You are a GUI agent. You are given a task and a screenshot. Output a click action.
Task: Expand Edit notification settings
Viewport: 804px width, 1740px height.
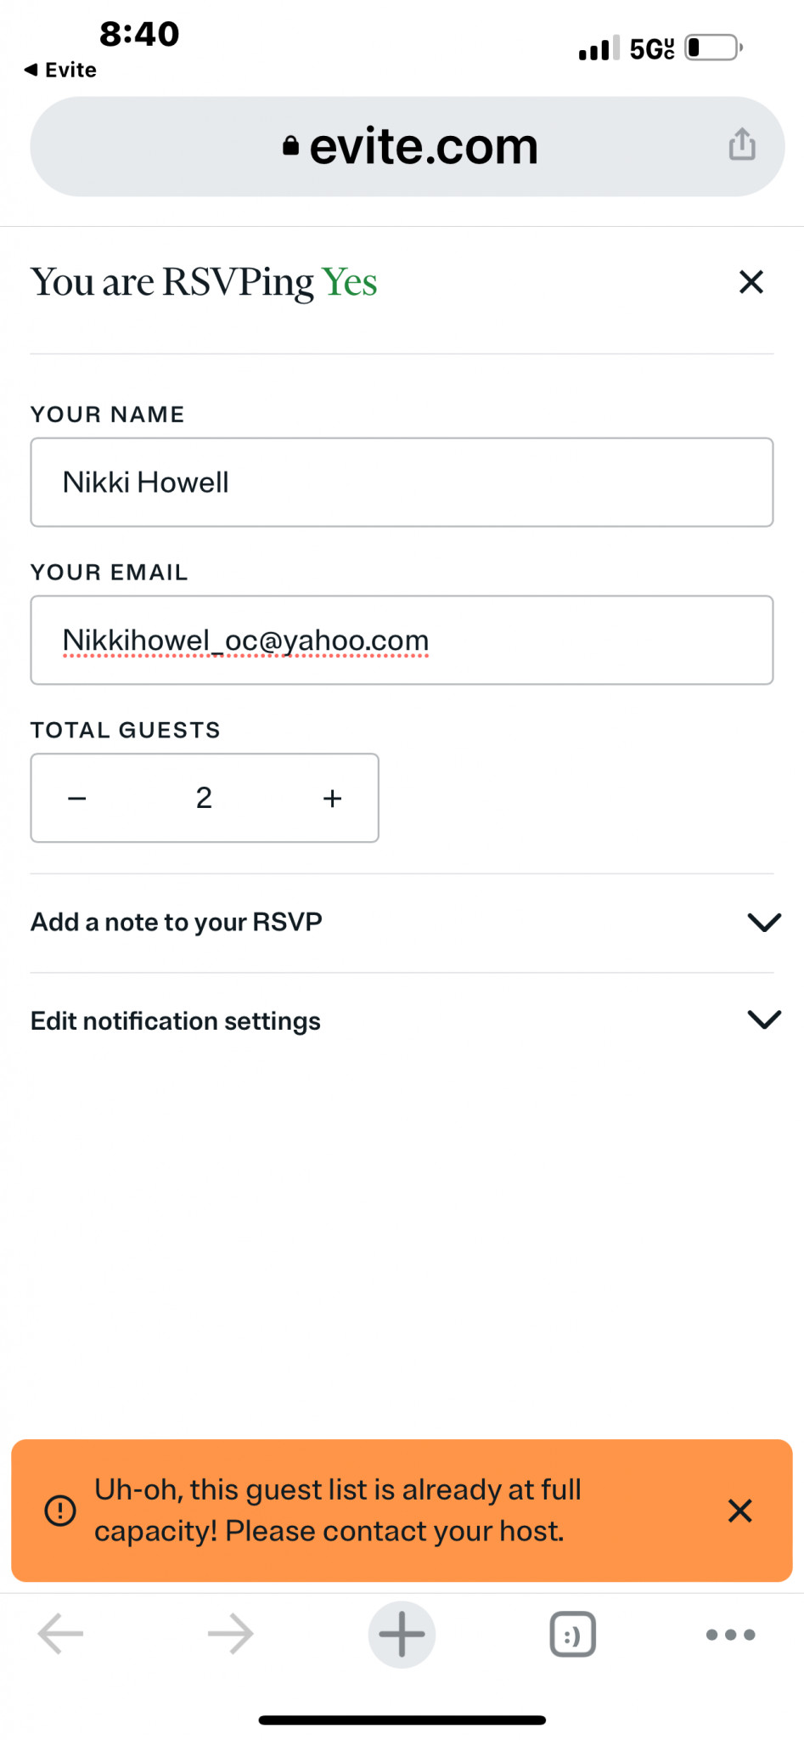click(x=402, y=1020)
